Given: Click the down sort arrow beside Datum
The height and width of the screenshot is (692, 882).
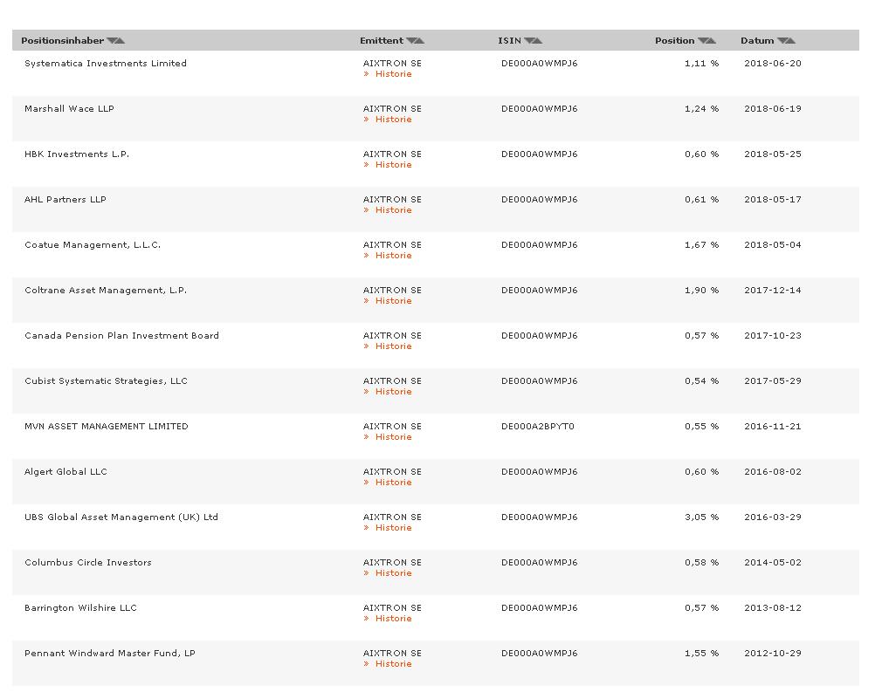Looking at the screenshot, I should click(x=782, y=41).
